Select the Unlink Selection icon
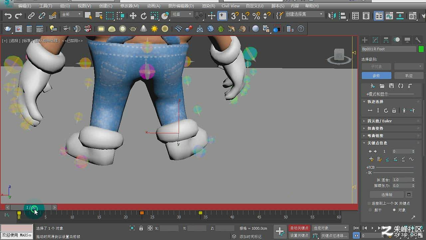This screenshot has width=426, height=240. pos(42,16)
